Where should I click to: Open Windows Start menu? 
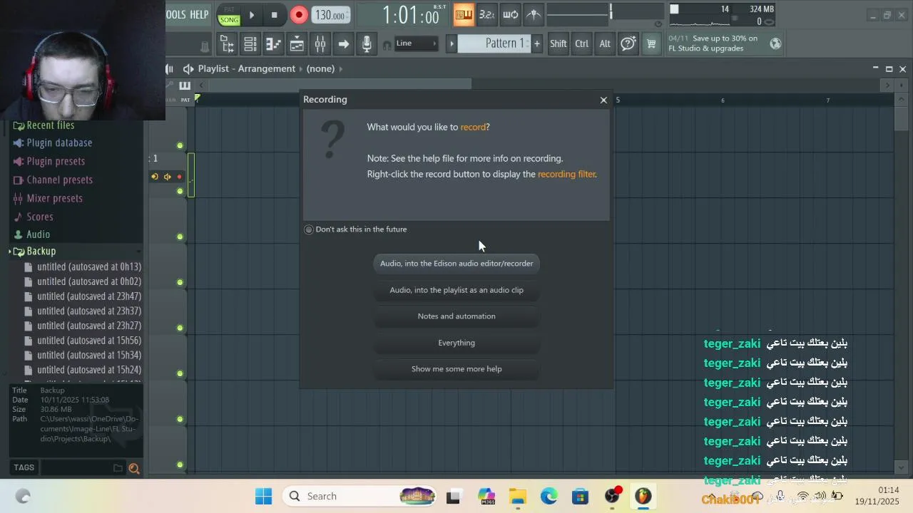(x=263, y=496)
